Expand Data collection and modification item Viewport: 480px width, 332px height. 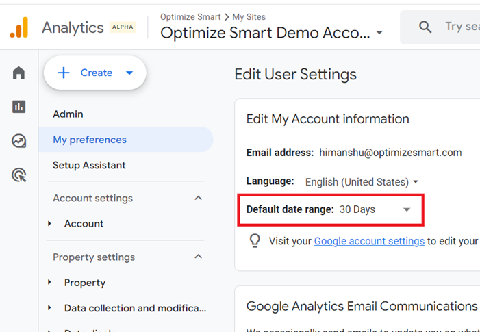(x=49, y=308)
